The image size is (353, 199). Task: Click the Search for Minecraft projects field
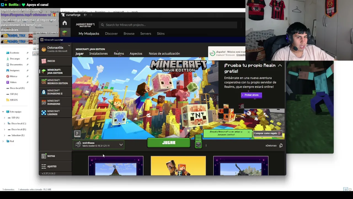tap(168, 25)
